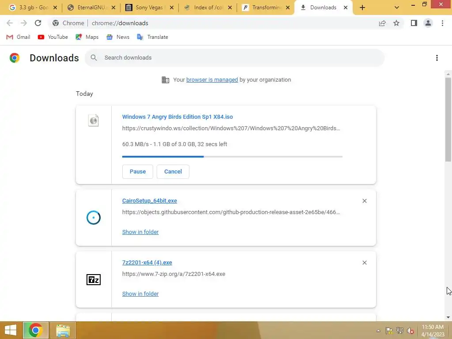Open the tab search chevron

click(397, 8)
